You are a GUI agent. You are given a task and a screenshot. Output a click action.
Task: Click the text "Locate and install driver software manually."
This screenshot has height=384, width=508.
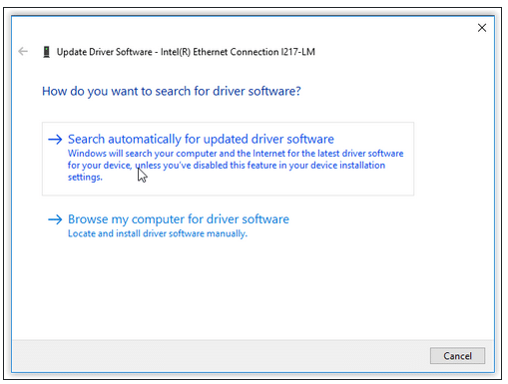click(158, 233)
